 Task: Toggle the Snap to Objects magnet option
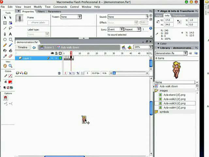tap(5, 98)
